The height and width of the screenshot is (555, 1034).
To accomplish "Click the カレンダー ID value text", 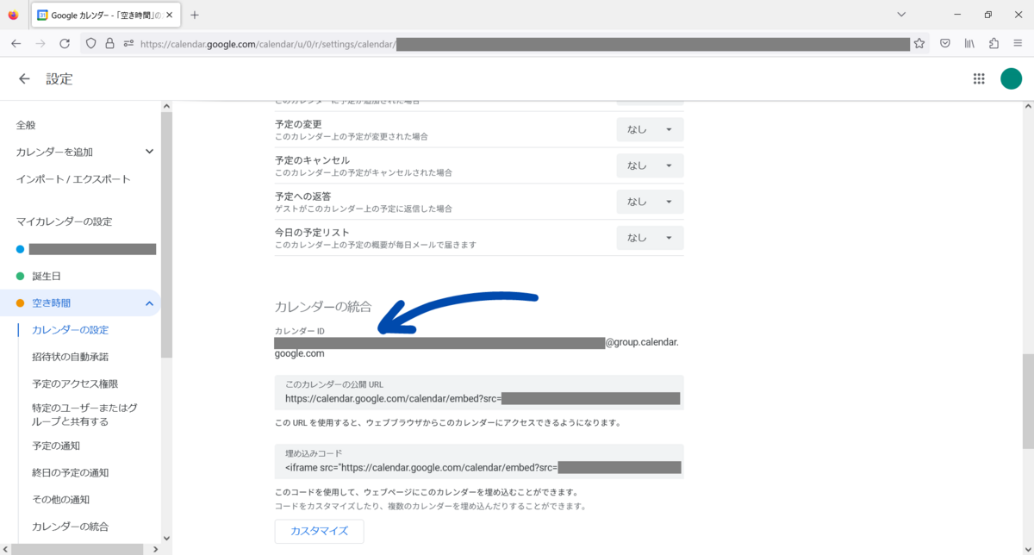I will tap(477, 347).
